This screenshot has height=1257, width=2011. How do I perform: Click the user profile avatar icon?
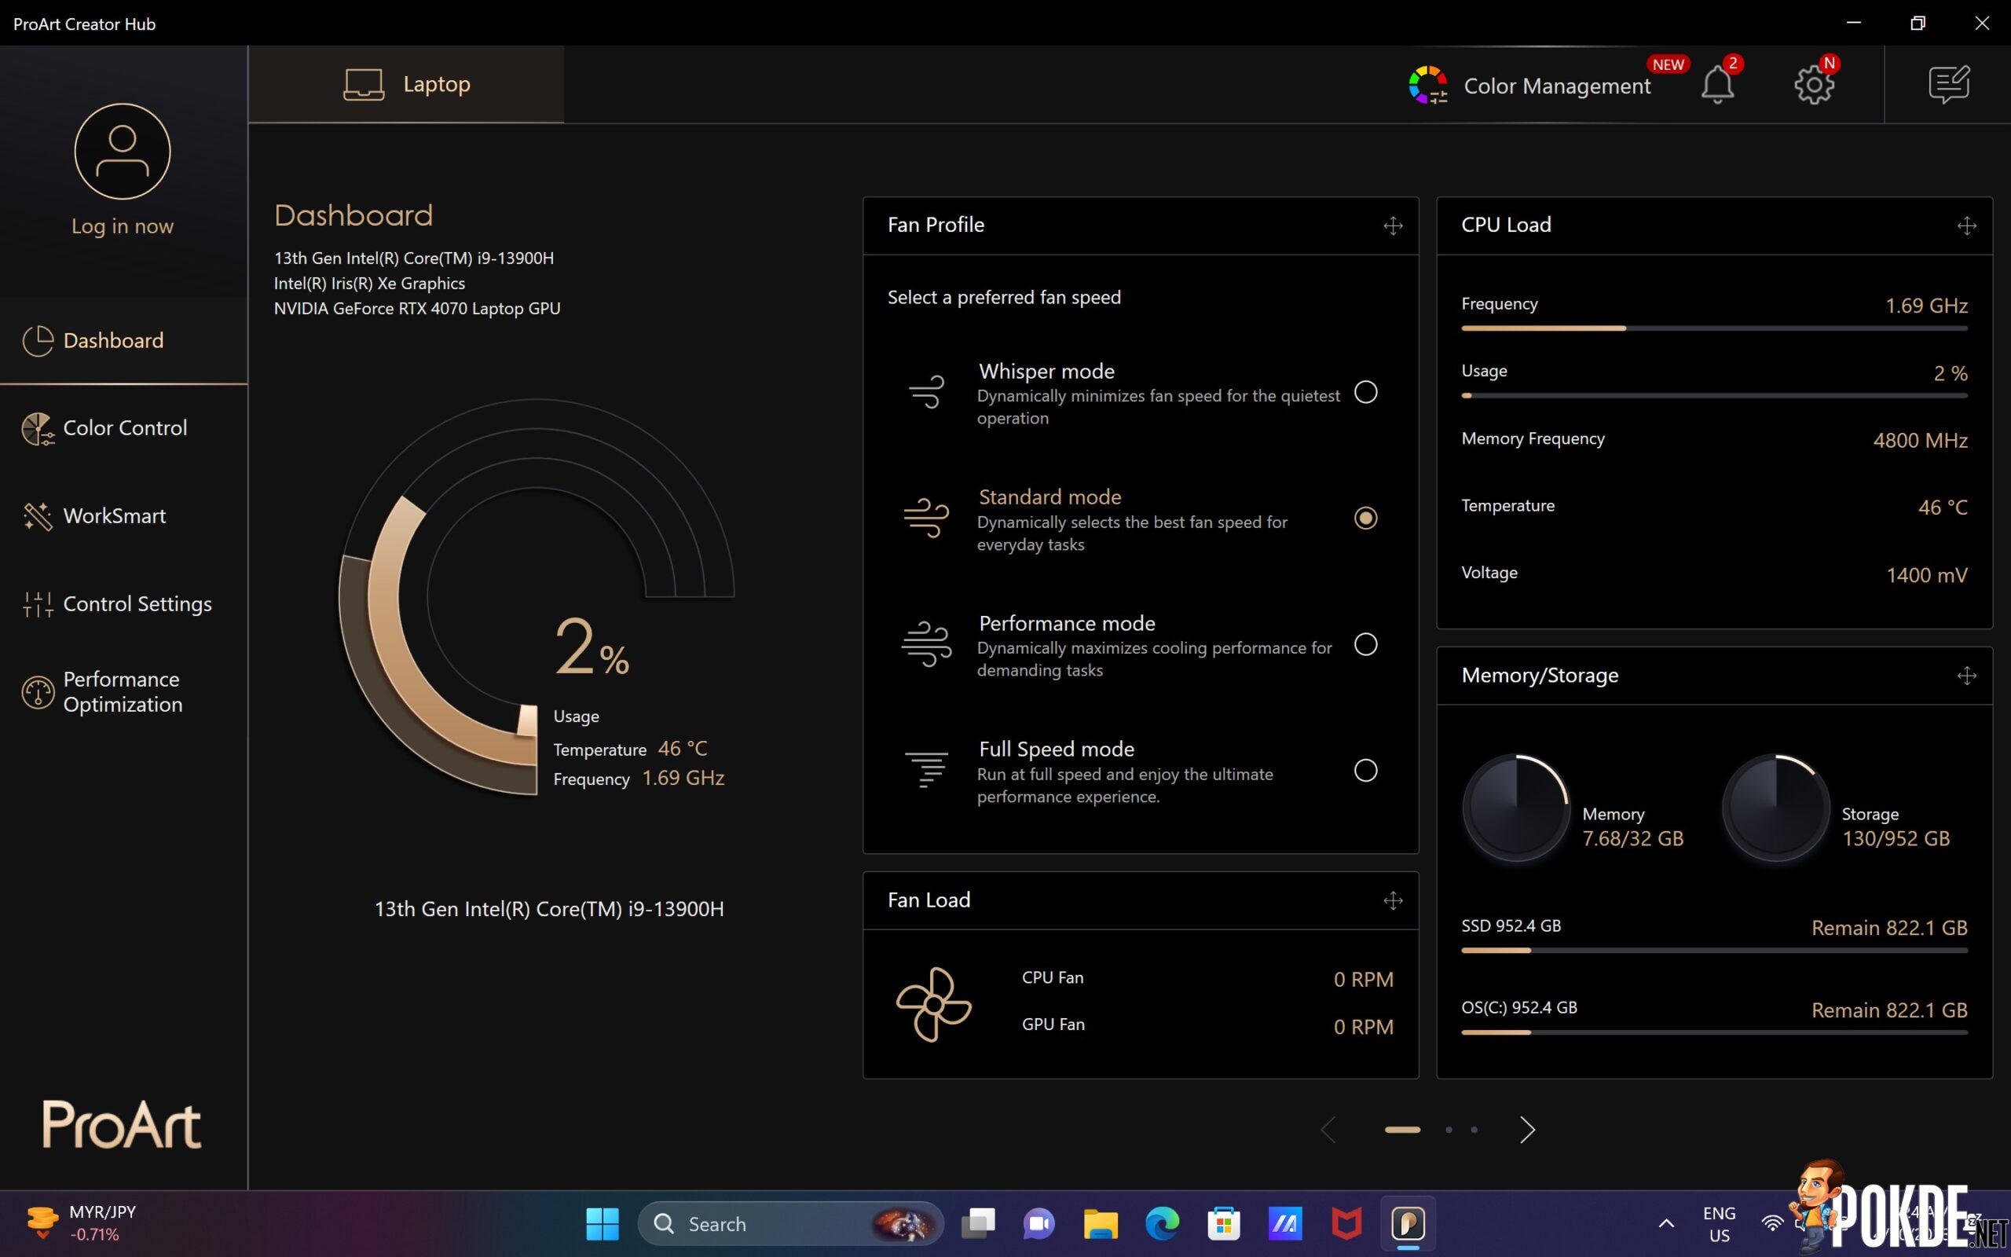pos(123,152)
